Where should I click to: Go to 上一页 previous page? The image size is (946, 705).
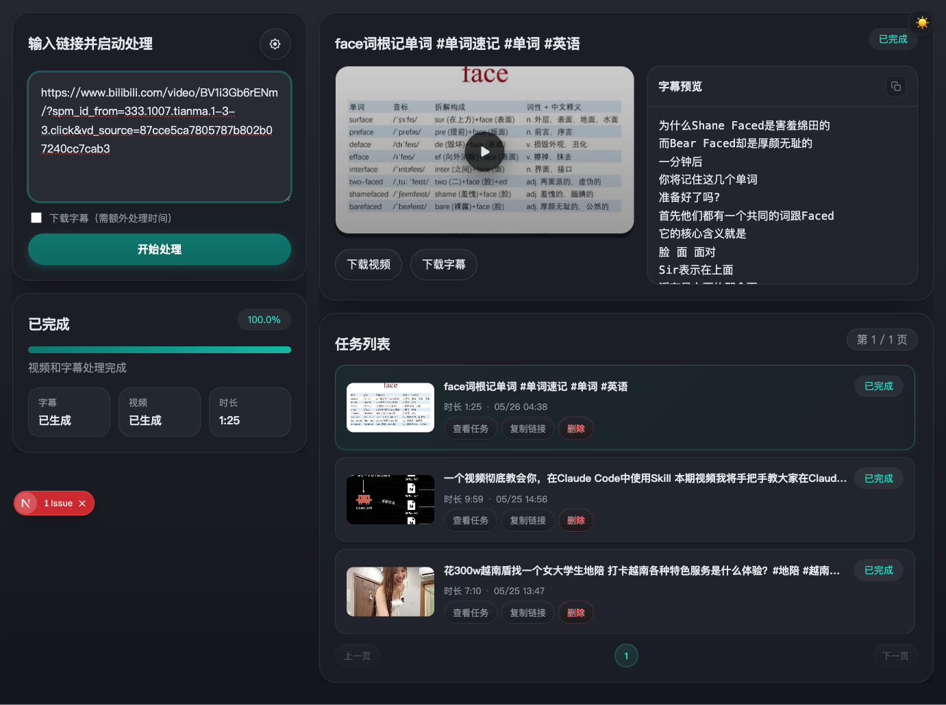point(358,656)
